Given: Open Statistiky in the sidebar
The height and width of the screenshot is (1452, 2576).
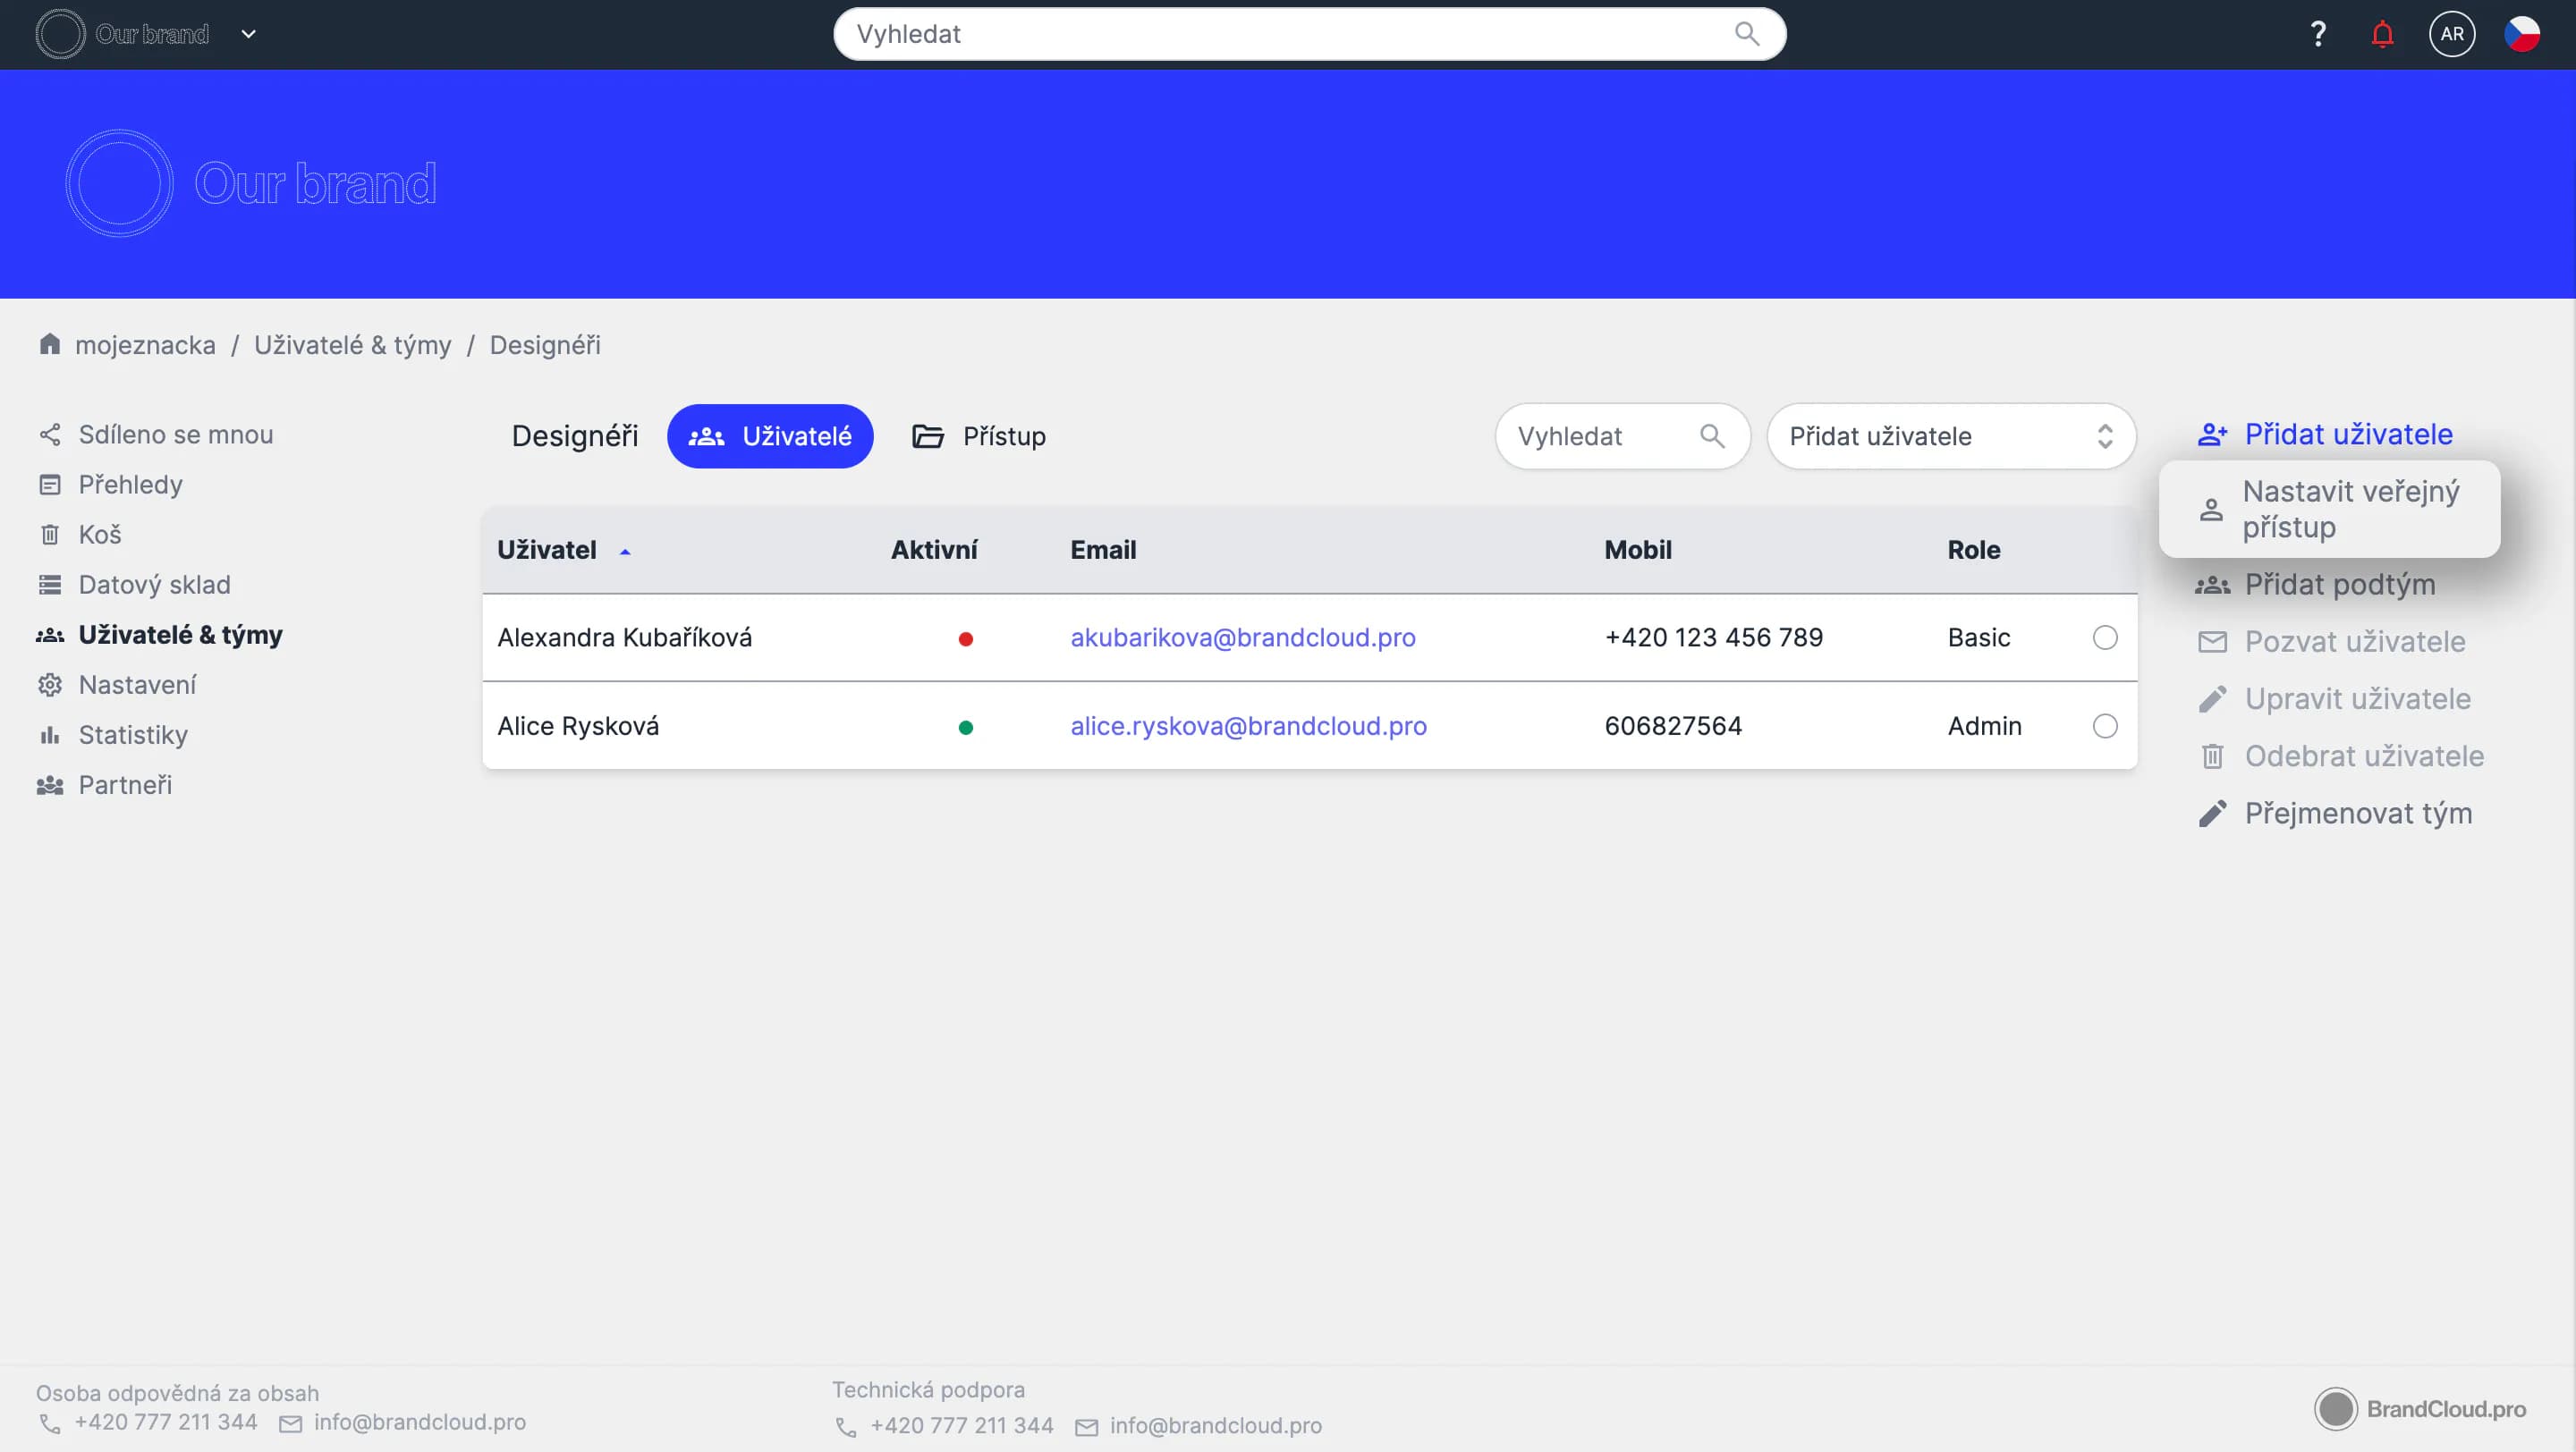Looking at the screenshot, I should [133, 735].
